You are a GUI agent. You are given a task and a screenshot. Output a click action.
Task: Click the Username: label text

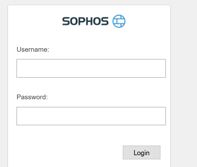(33, 49)
